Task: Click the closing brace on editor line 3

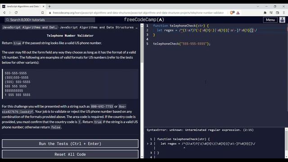Action: click(154, 35)
